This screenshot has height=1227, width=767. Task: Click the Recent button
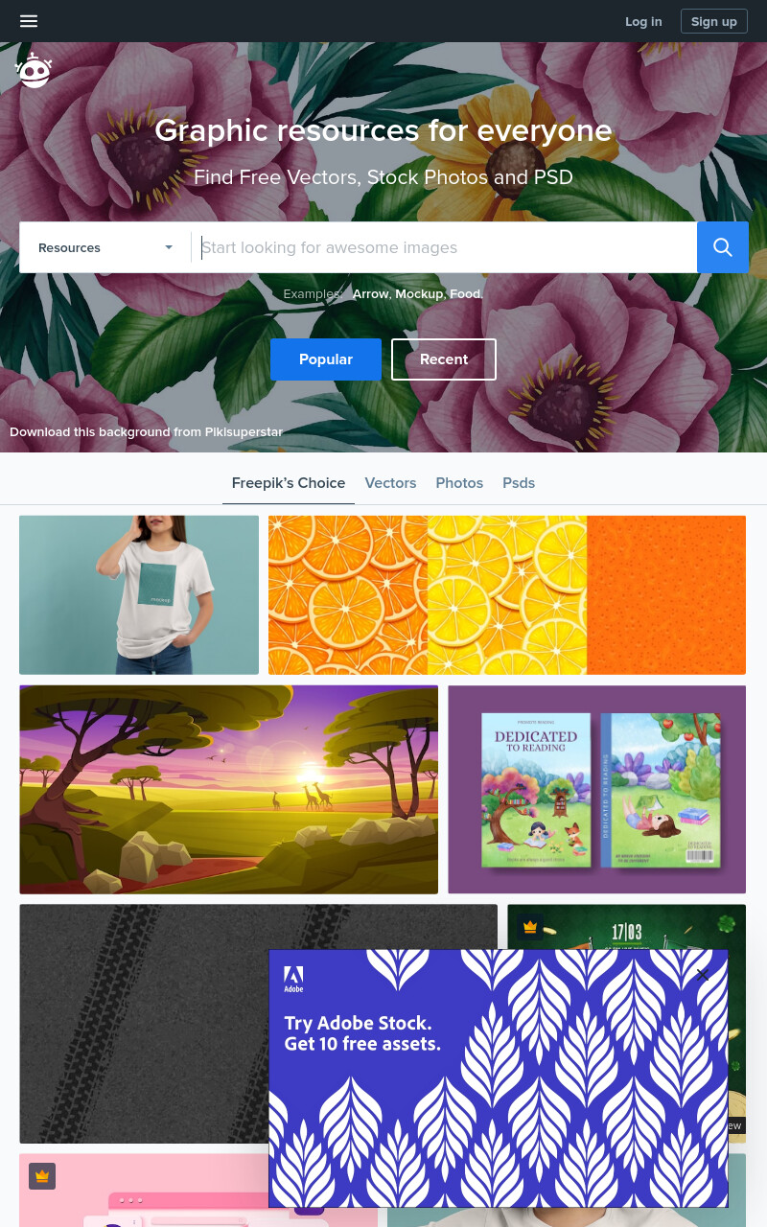444,359
